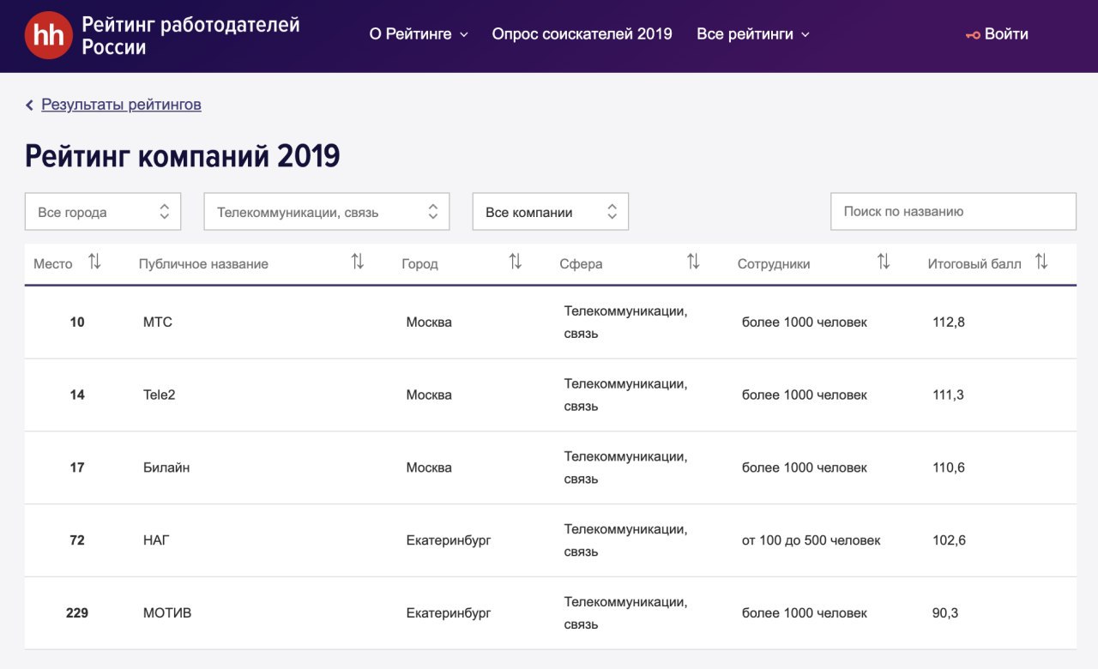Viewport: 1098px width, 669px height.
Task: Sort by Сотрудники column arrows
Action: click(884, 262)
